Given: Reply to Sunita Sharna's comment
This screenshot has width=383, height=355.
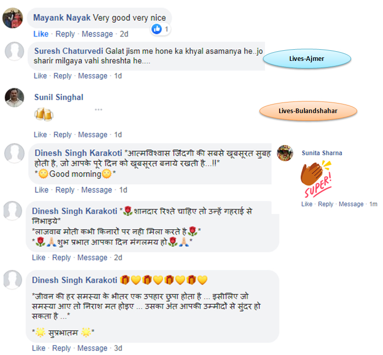Looking at the screenshot, I should click(x=326, y=204).
